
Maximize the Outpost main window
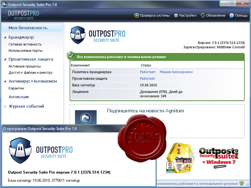tap(232, 3)
